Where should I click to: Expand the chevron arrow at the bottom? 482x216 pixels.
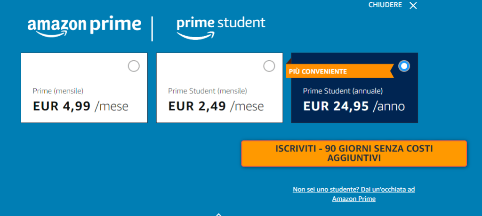pyautogui.click(x=218, y=214)
